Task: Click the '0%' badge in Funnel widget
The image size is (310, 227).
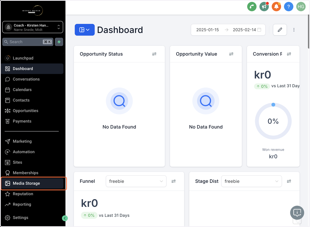Action: point(89,215)
